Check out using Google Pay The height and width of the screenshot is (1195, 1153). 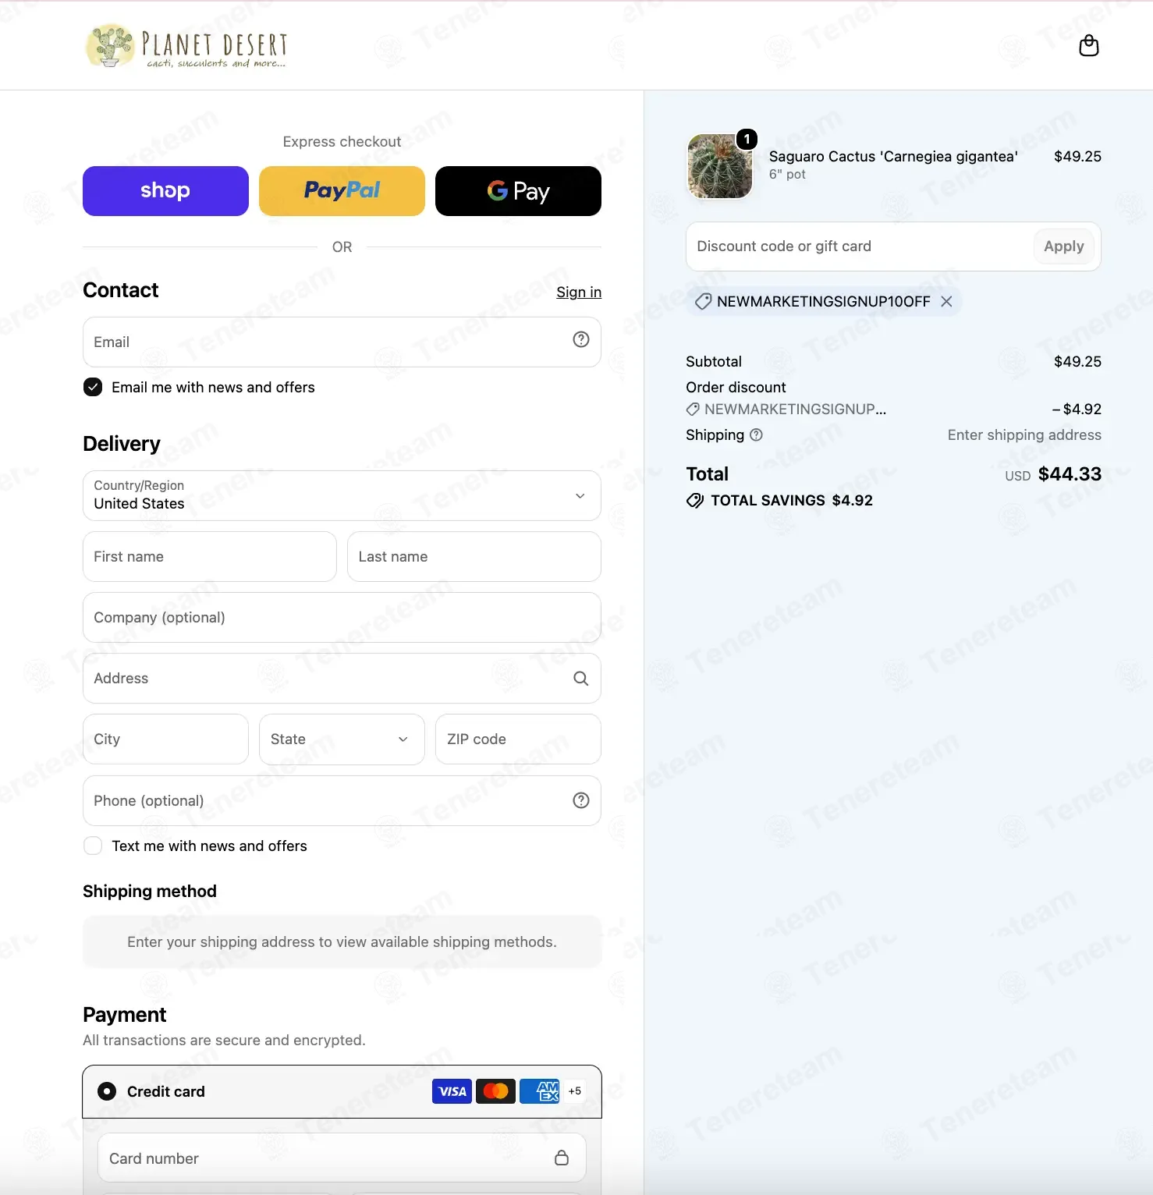pyautogui.click(x=518, y=191)
